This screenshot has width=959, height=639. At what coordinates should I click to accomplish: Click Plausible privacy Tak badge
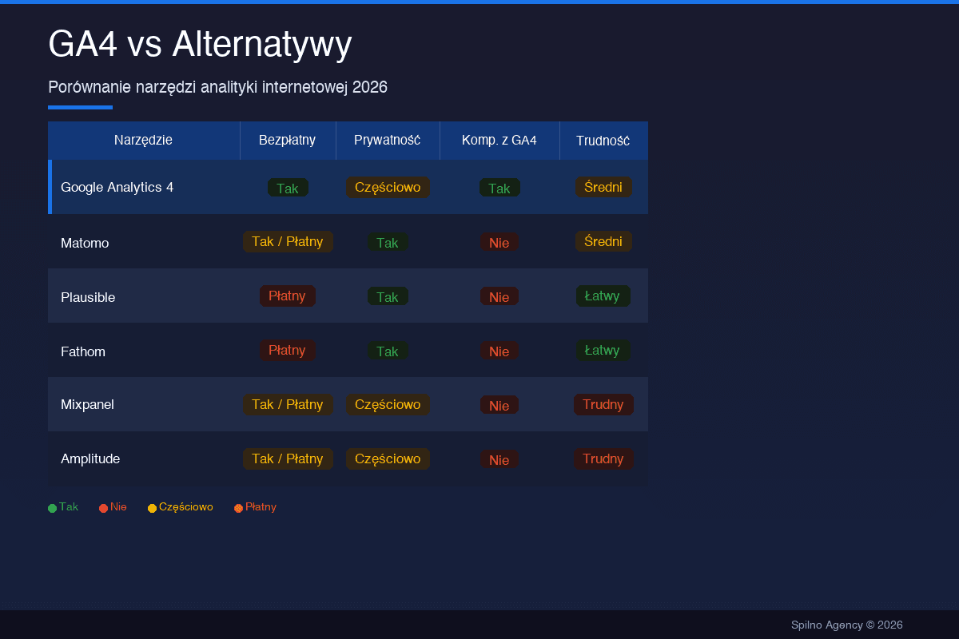point(388,296)
